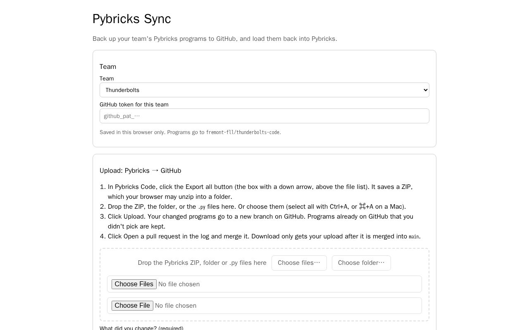Click the 'GitHub token for this team' label
Screen dimensions: 529x330
(x=134, y=105)
